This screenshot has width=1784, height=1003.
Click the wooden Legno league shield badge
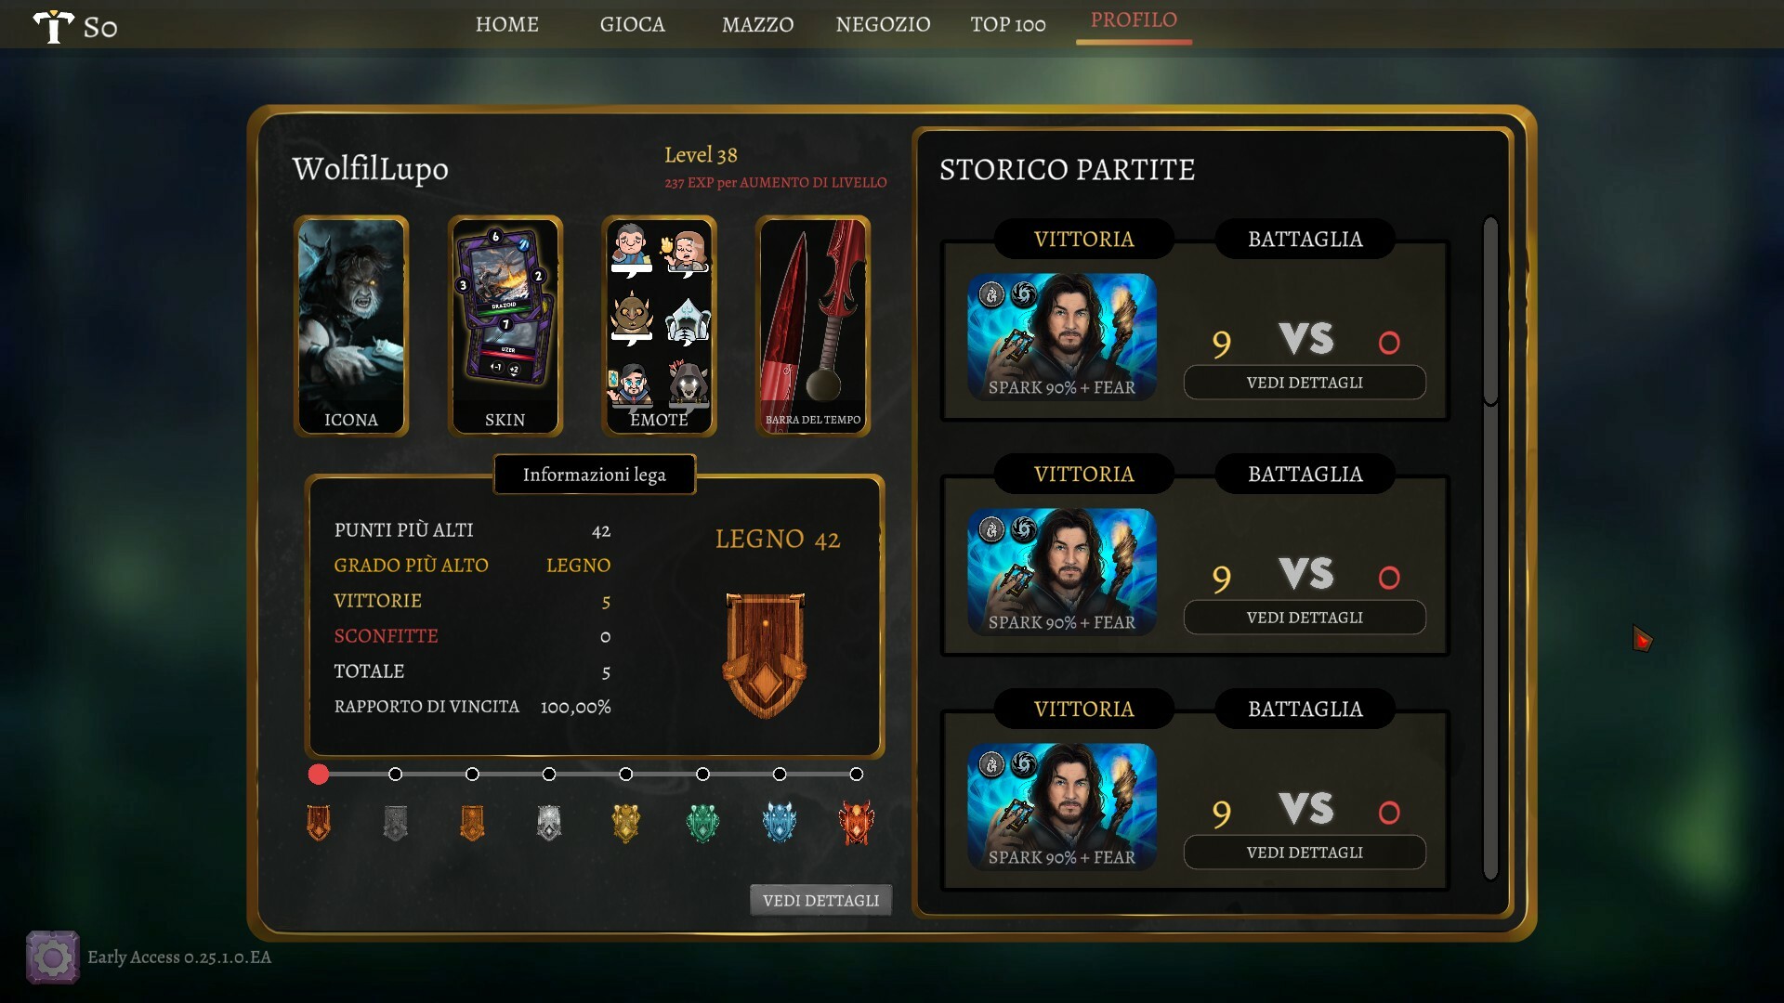pos(765,656)
